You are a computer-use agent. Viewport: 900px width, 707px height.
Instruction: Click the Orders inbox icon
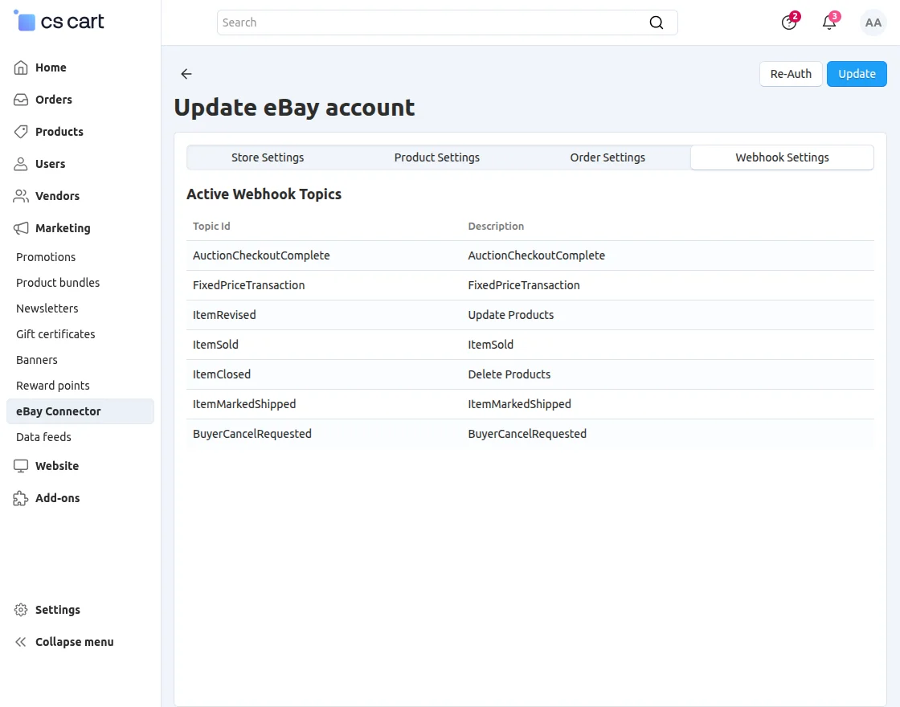click(21, 100)
